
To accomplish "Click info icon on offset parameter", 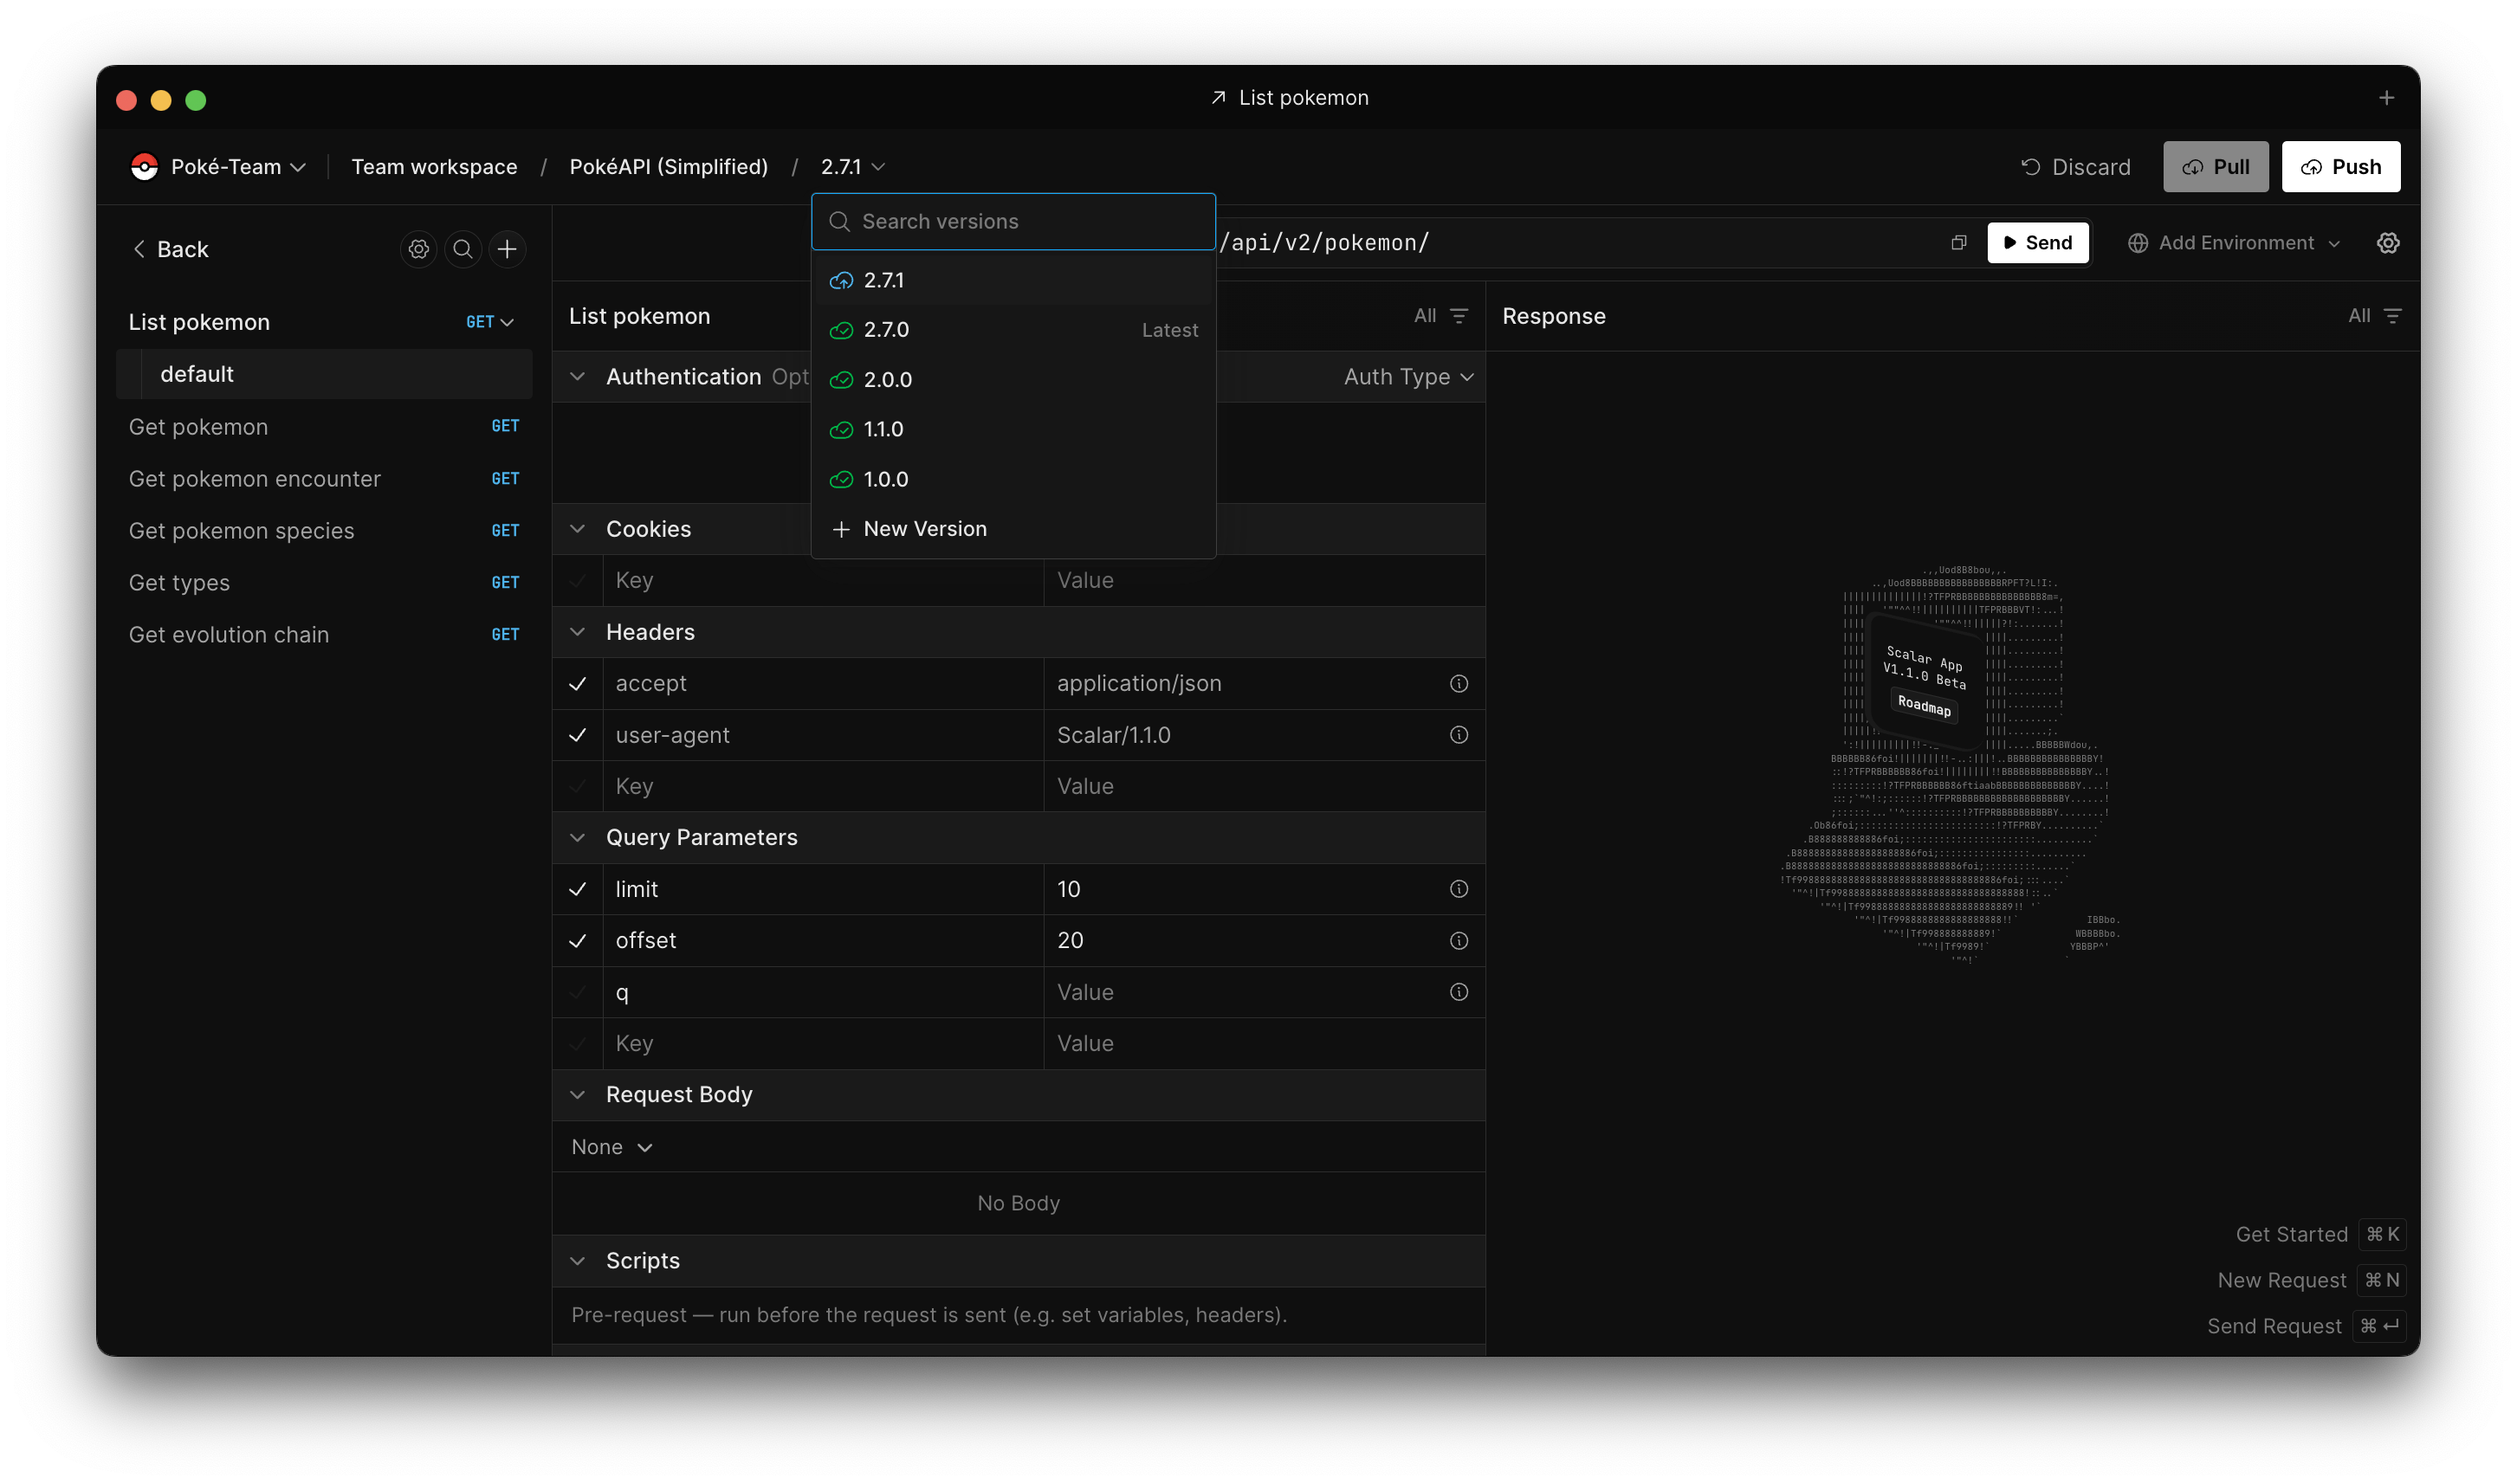I will 1459,941.
